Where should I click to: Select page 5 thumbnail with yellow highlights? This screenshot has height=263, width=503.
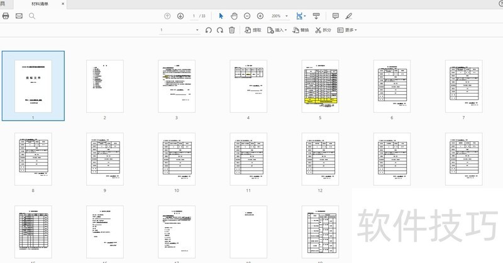coord(320,86)
